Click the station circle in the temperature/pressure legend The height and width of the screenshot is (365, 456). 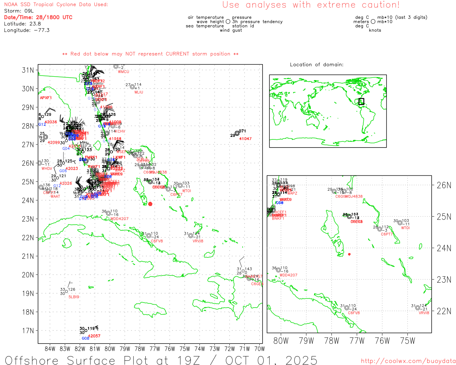pos(228,22)
